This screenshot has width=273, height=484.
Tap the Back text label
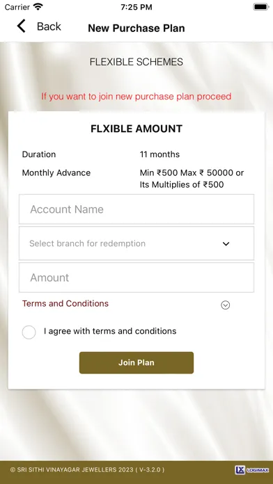49,26
